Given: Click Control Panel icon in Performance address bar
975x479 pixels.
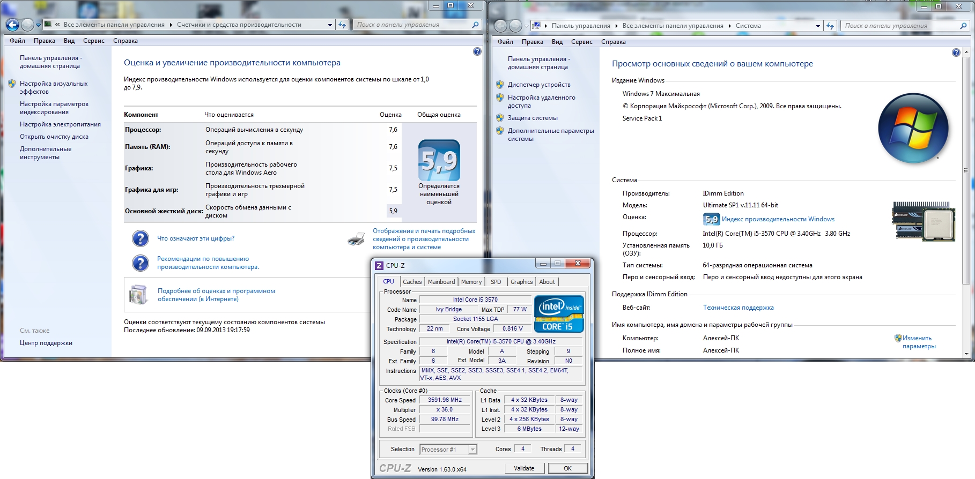Looking at the screenshot, I should [x=48, y=24].
